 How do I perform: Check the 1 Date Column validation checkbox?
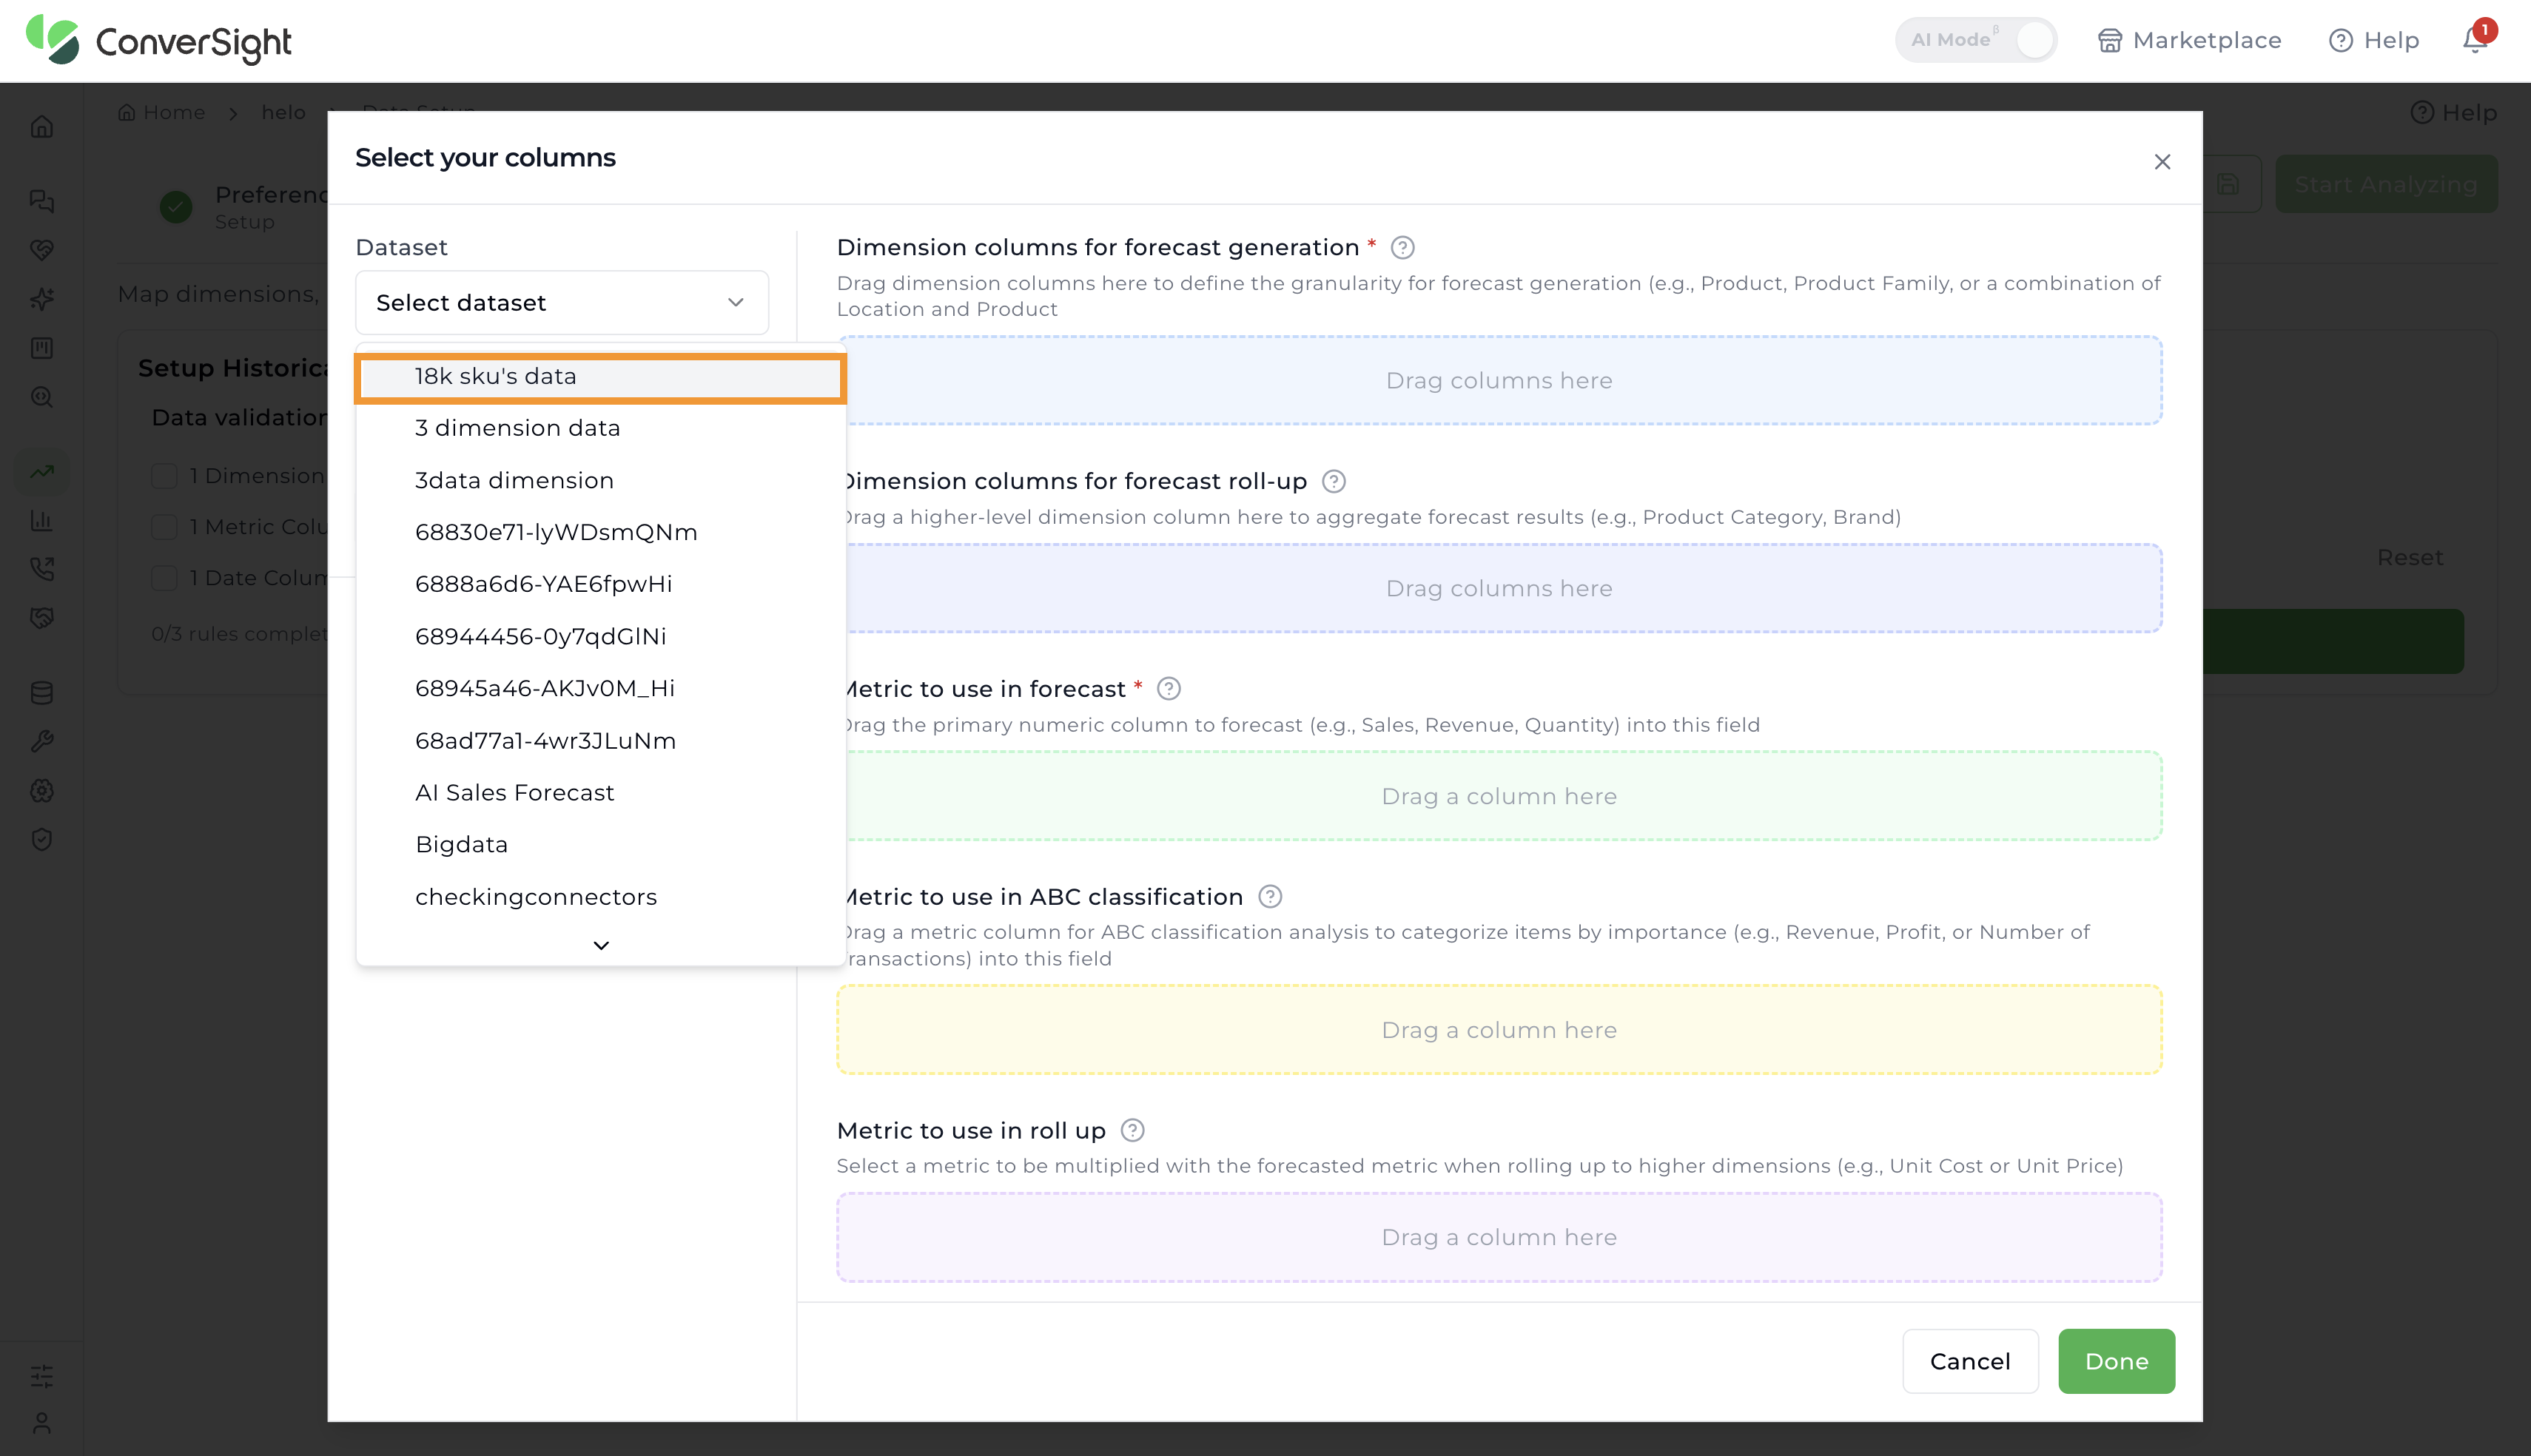click(x=164, y=578)
